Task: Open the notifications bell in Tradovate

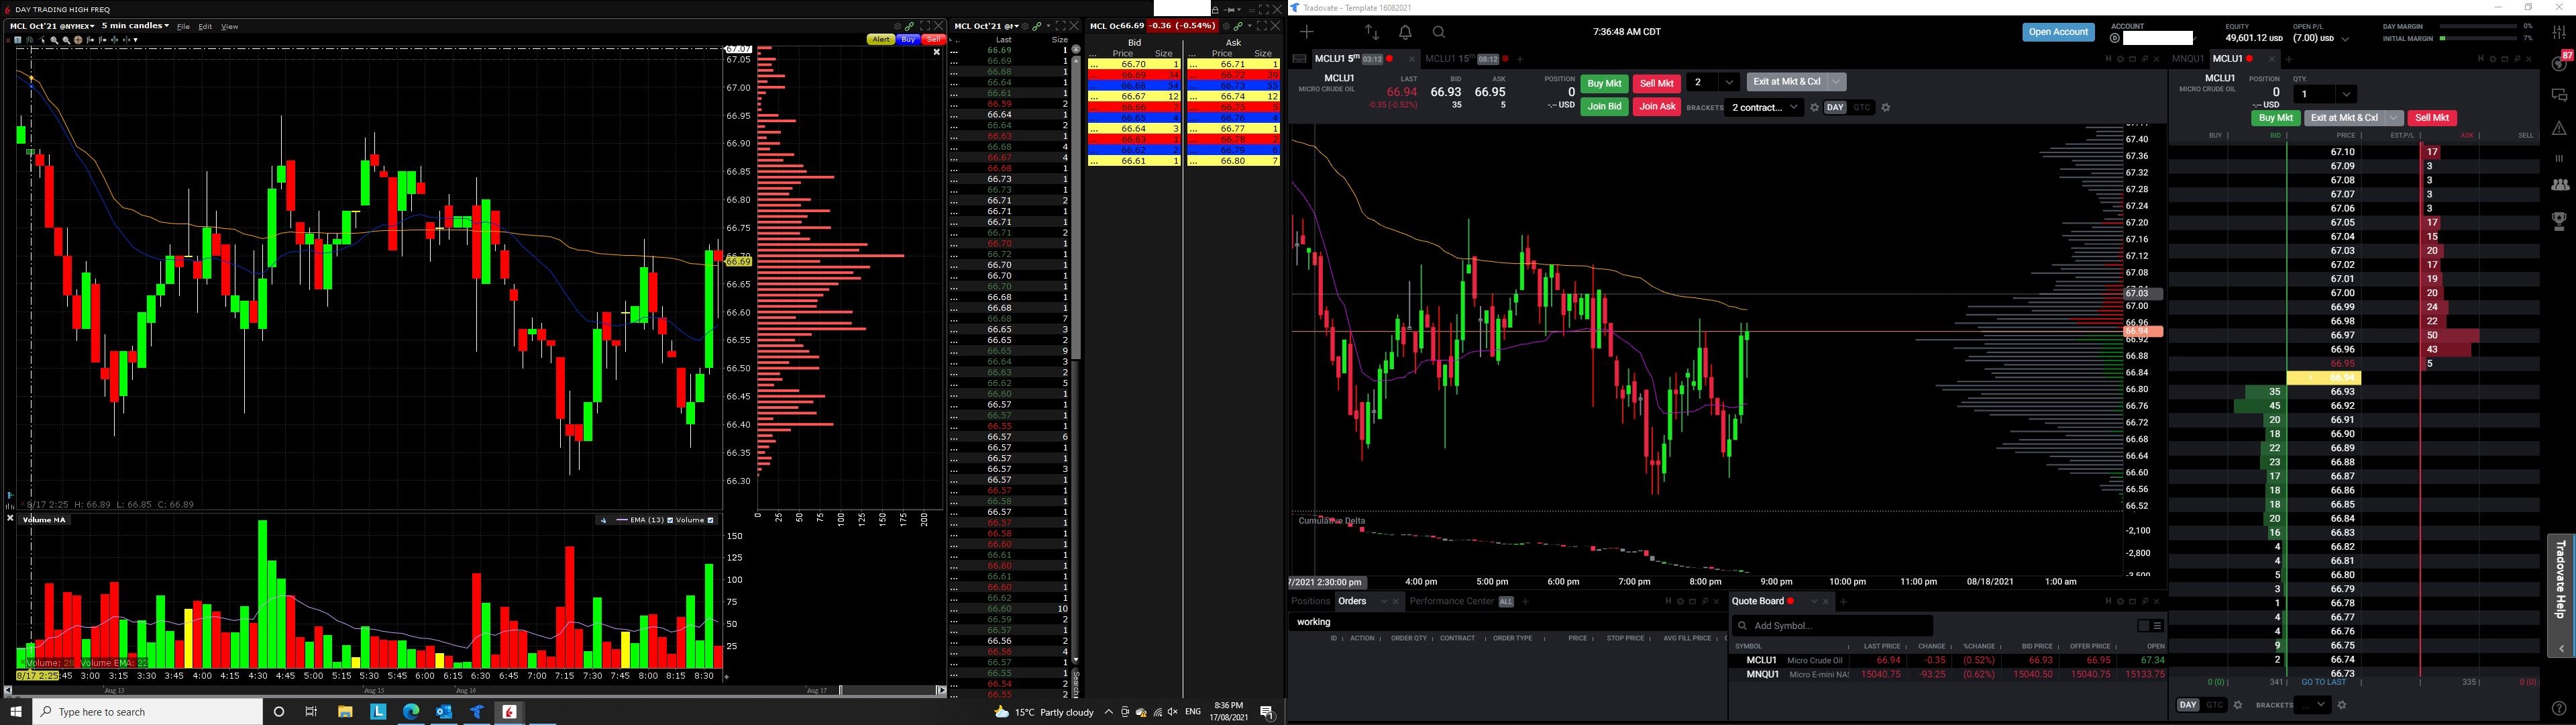Action: pos(1405,33)
